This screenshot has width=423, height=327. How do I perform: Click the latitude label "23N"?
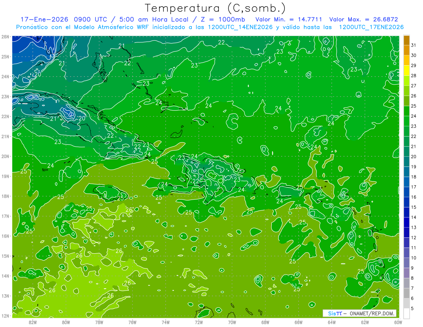point(6,97)
